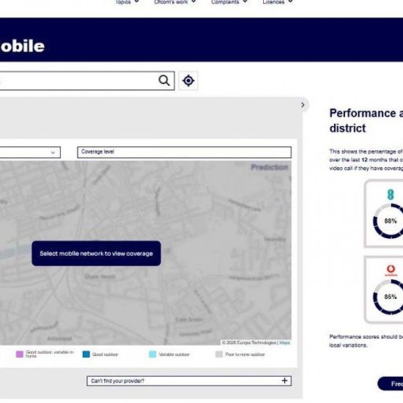Open the Ofcom's work menu
The height and width of the screenshot is (403, 403).
(175, 2)
